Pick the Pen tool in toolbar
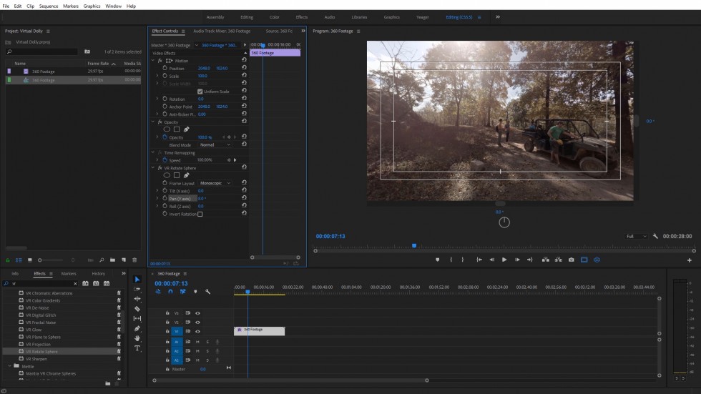The image size is (701, 394). (x=137, y=329)
